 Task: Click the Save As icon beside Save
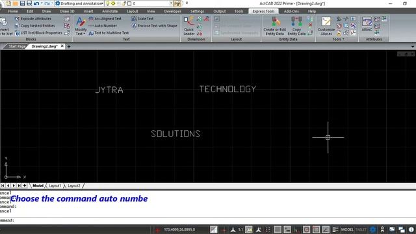tap(29, 3)
